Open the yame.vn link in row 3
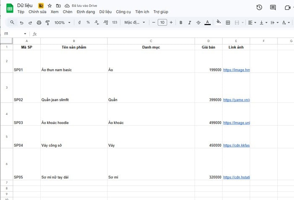Viewport: 294px width, 200px height. pos(236,100)
